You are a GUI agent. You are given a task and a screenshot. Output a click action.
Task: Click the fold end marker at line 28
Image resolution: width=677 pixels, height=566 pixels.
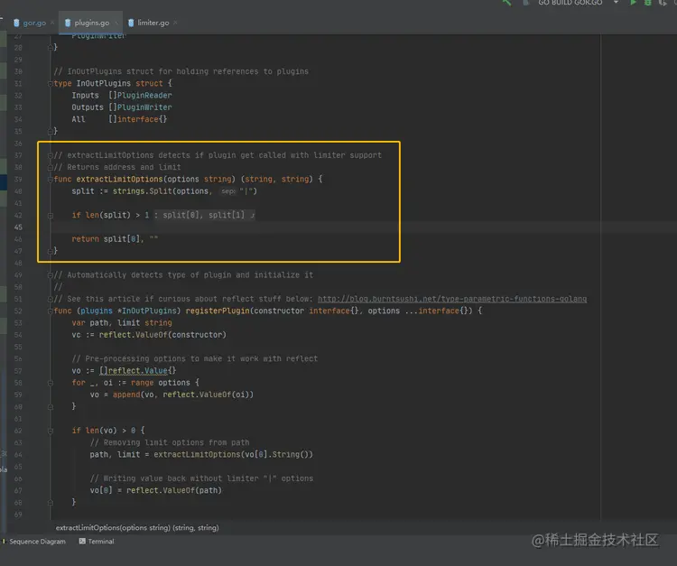(x=51, y=47)
